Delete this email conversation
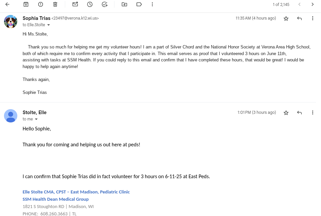 (x=55, y=4)
